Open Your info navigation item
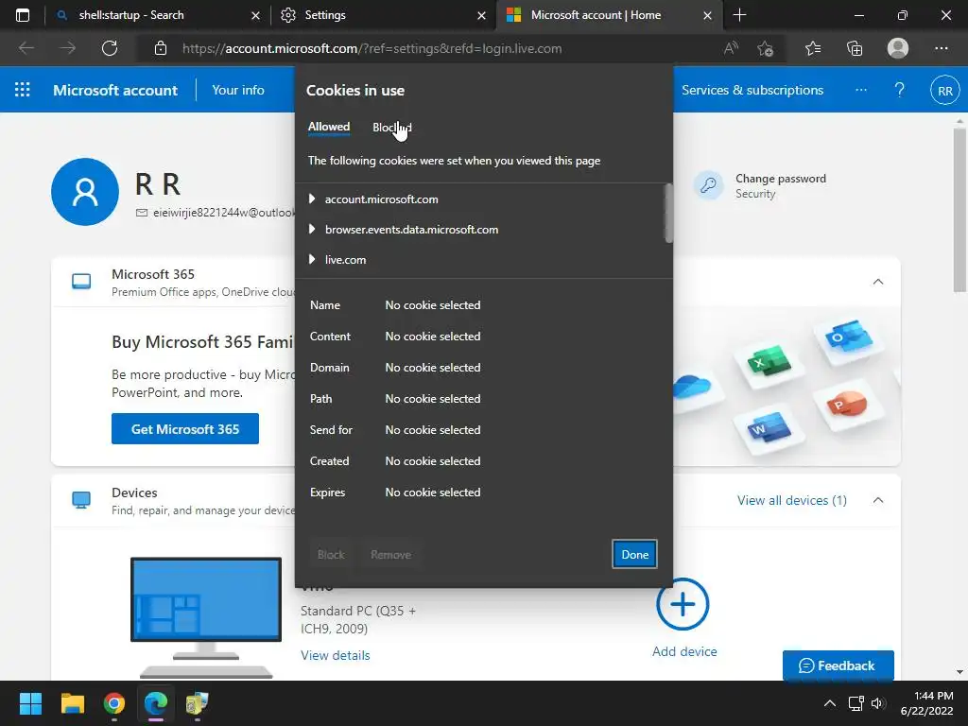The image size is (968, 726). pyautogui.click(x=237, y=90)
